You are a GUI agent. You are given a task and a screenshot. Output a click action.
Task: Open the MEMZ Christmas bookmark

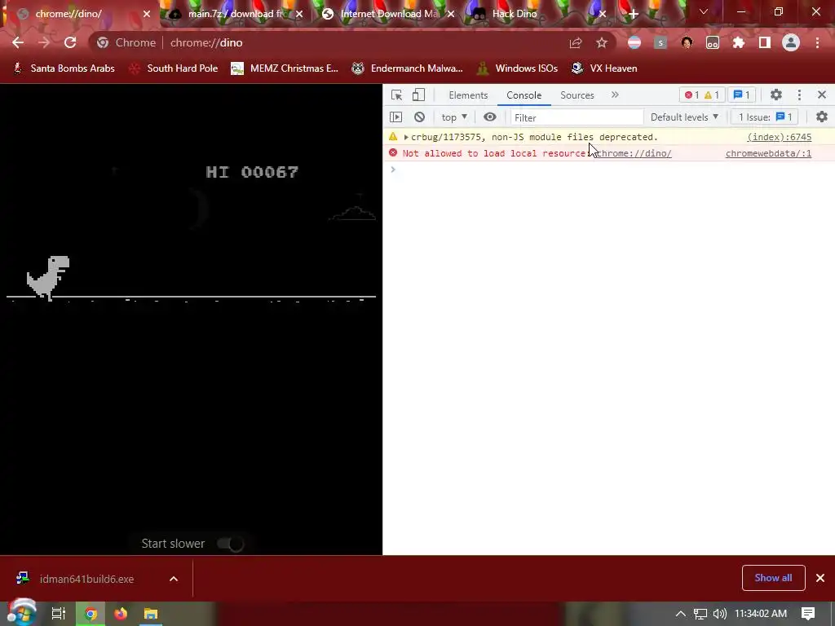285,68
